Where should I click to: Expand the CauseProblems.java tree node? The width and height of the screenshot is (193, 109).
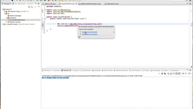tap(8, 20)
